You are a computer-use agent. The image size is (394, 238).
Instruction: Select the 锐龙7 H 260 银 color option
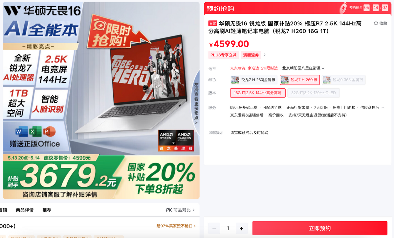coord(300,80)
